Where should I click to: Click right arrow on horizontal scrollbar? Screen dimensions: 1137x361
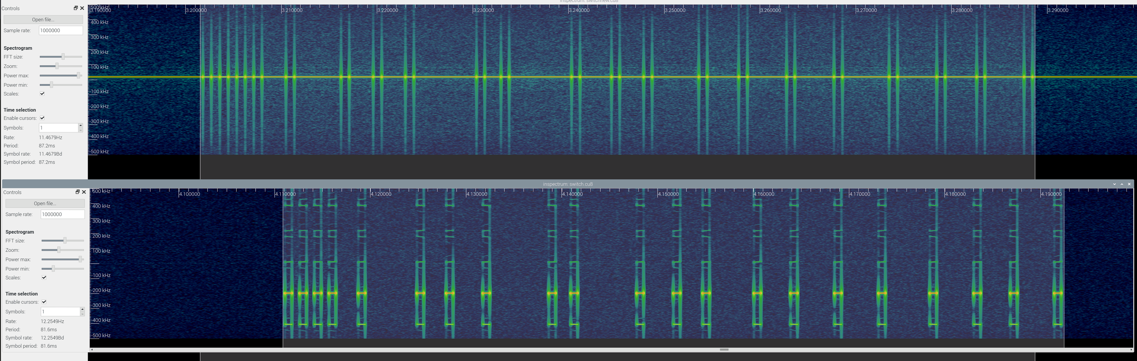(x=1131, y=350)
